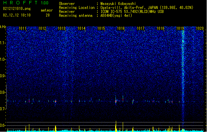
Task: Click the kHz axis unit label
Action: pyautogui.click(x=3, y=27)
